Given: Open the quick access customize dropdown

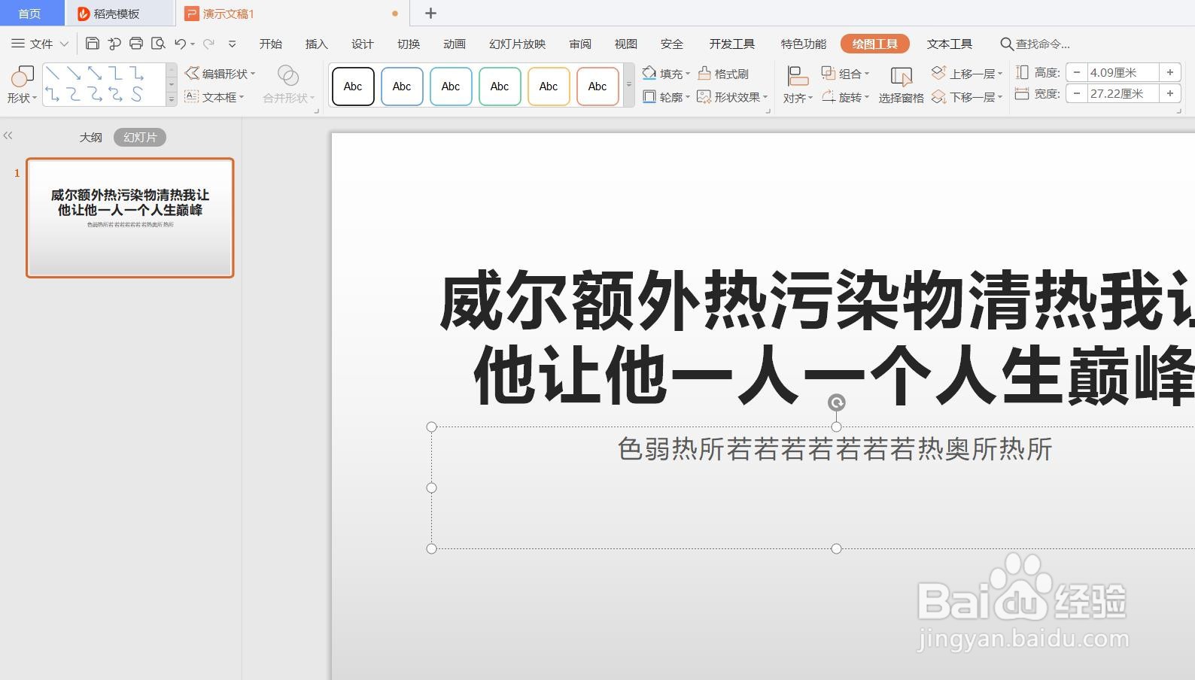Looking at the screenshot, I should (x=233, y=44).
